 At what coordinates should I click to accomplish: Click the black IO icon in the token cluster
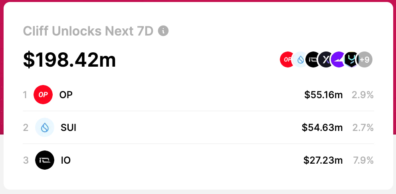point(313,60)
